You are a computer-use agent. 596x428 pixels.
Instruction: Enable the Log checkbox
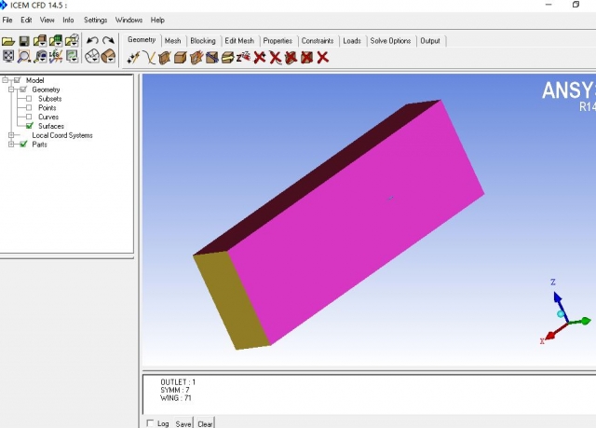[x=152, y=423]
